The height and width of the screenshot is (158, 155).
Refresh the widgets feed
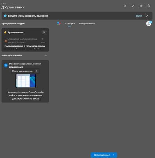tap(125, 6)
